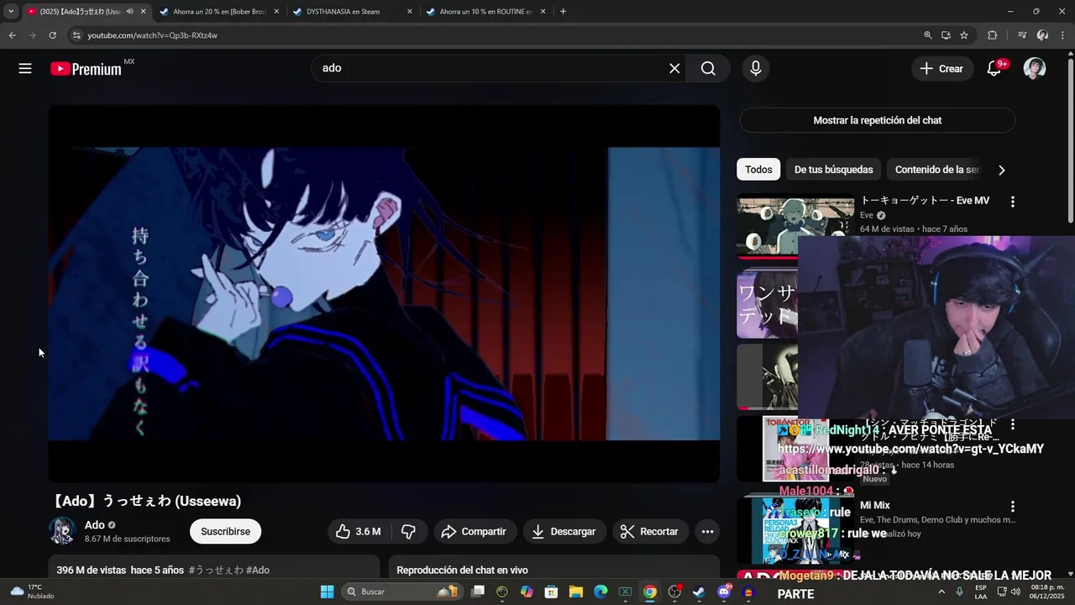Click the Recortar clip button
This screenshot has width=1075, height=605.
(650, 531)
